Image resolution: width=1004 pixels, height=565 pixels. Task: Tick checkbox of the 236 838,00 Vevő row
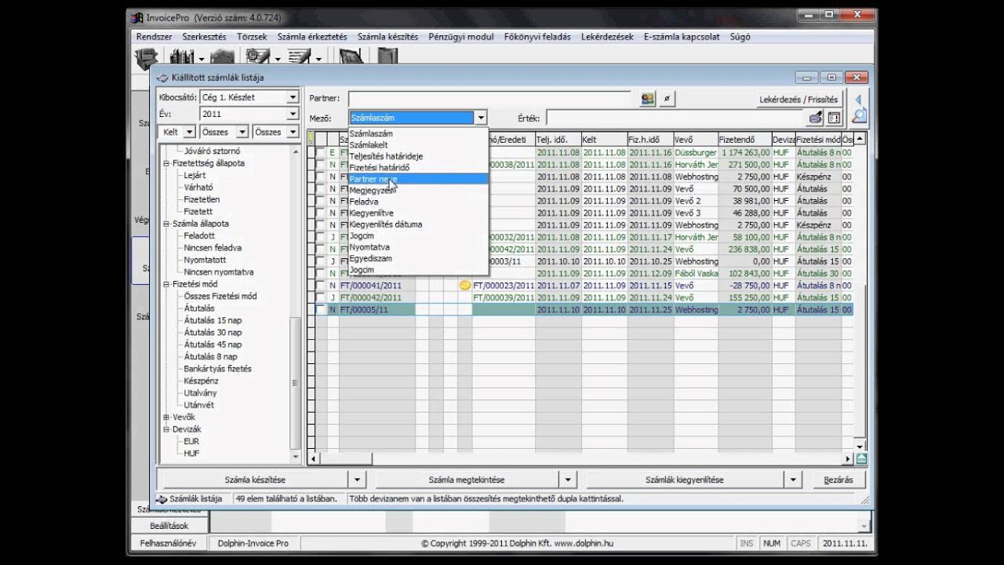(x=320, y=249)
